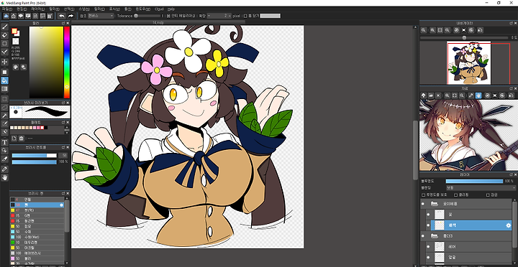Click the layer opacity slider

point(474,182)
